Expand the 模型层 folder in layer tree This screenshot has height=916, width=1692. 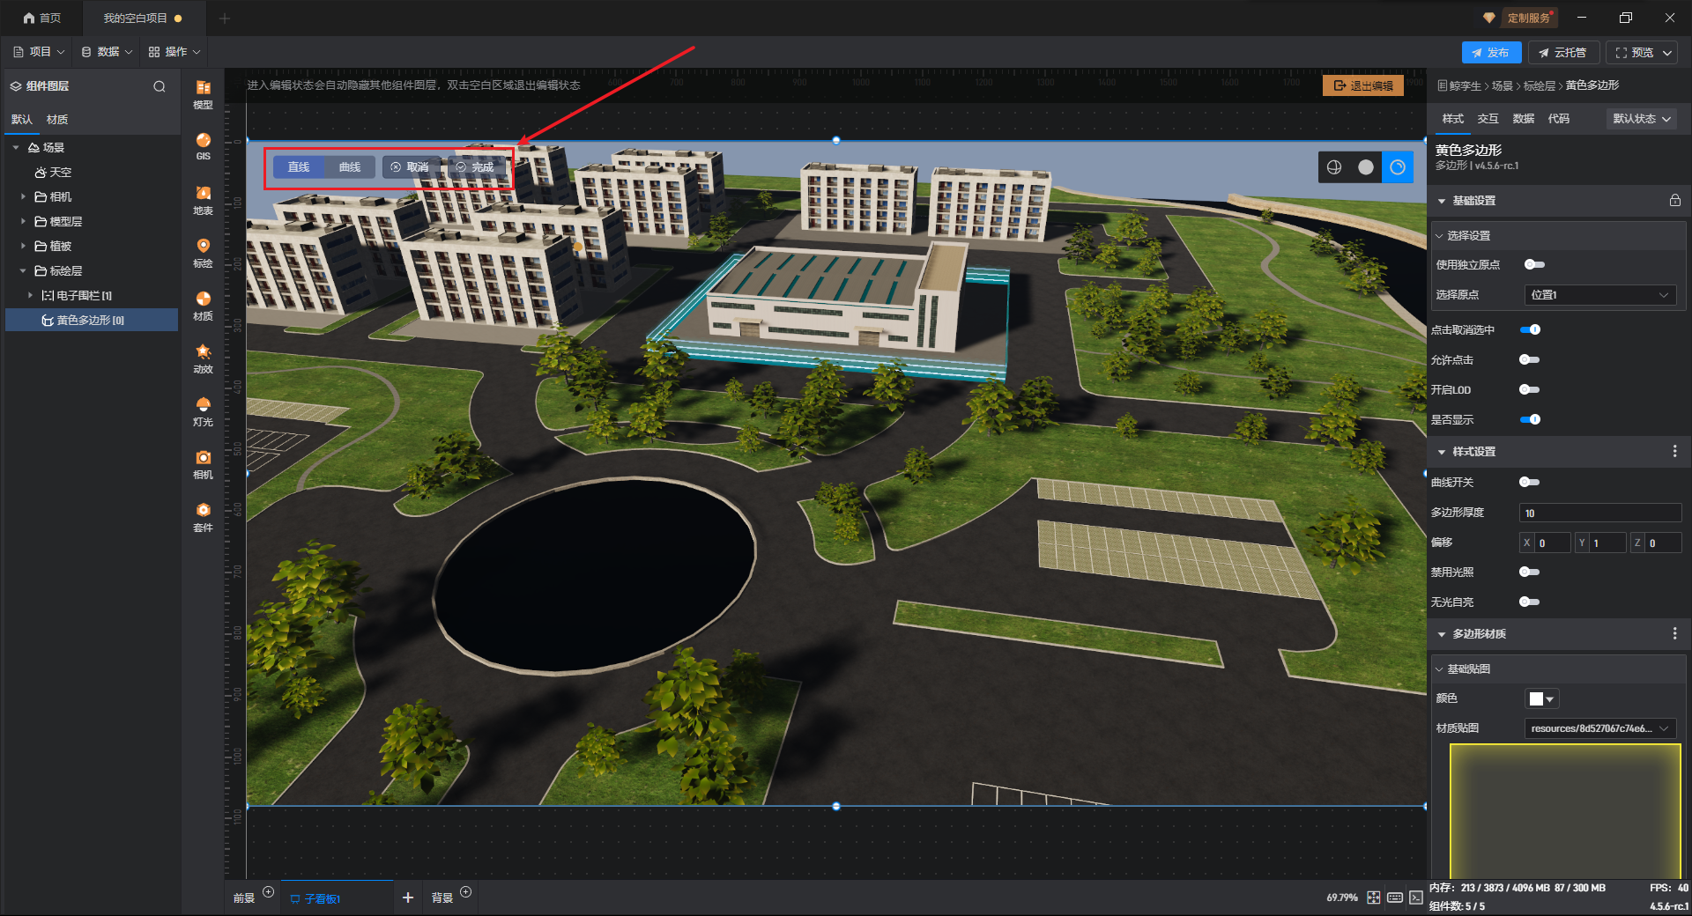click(x=24, y=222)
